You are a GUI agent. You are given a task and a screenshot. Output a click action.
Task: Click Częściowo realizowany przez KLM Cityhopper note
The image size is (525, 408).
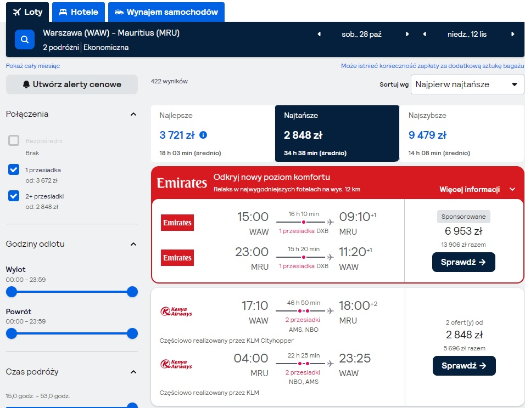[x=227, y=341]
